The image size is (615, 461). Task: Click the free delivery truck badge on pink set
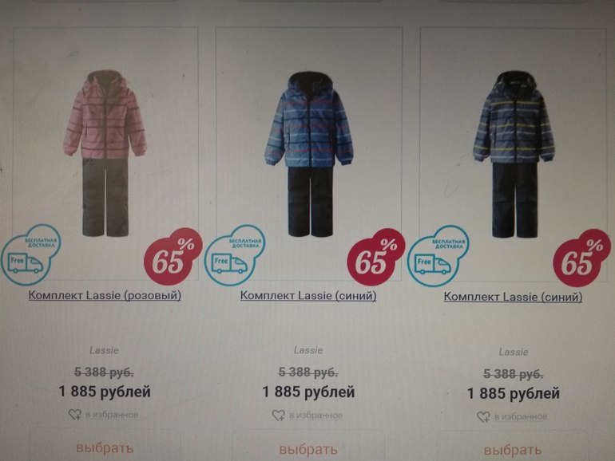click(x=30, y=254)
